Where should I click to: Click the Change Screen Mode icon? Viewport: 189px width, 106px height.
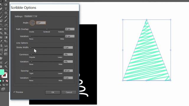[3, 89]
